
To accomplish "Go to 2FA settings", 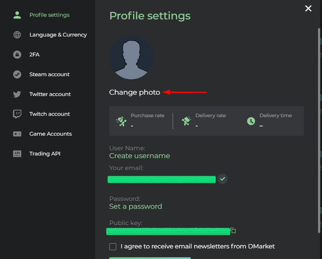I will (34, 55).
